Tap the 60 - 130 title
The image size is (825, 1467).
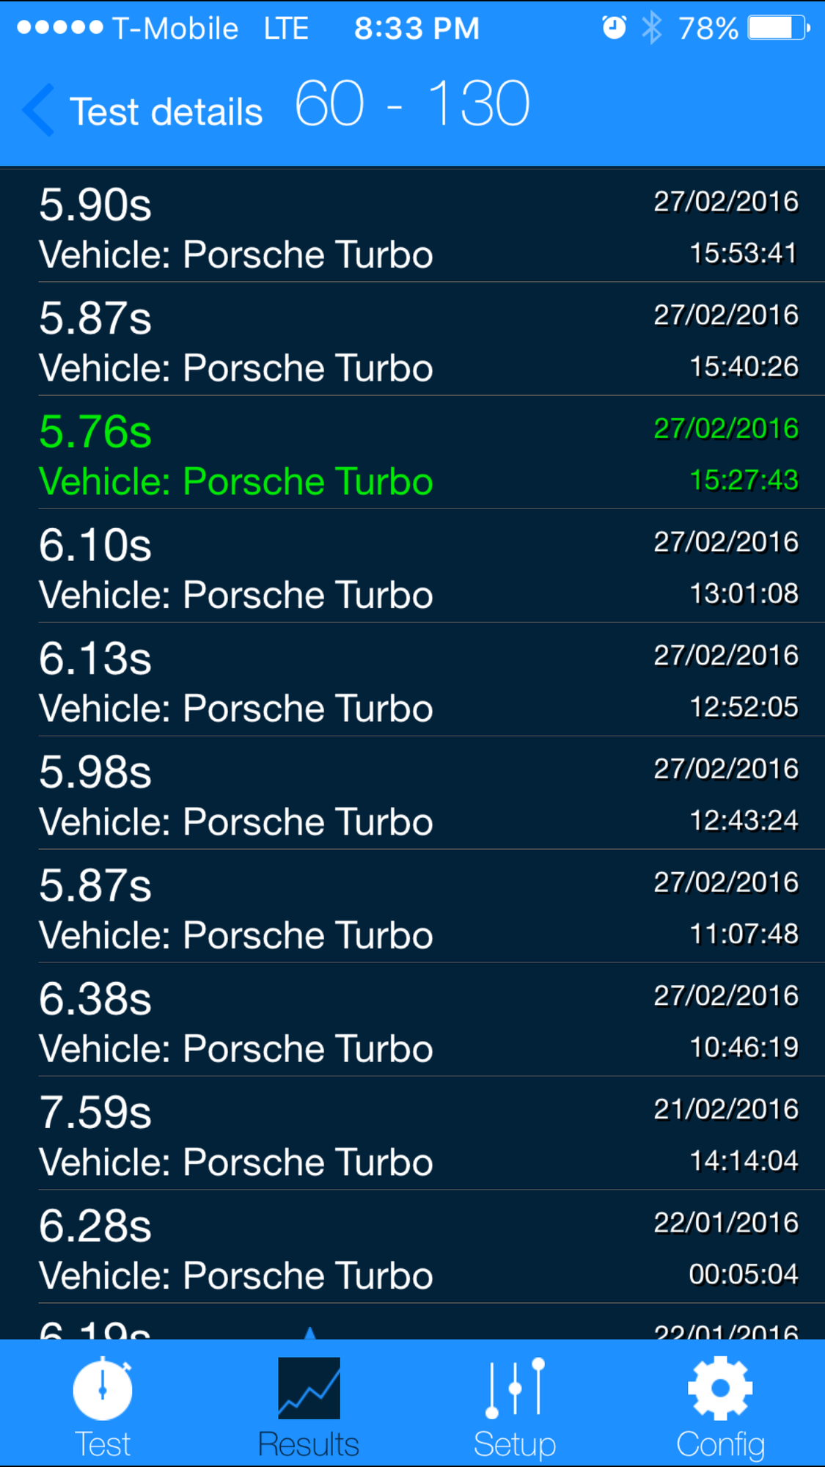point(412,104)
